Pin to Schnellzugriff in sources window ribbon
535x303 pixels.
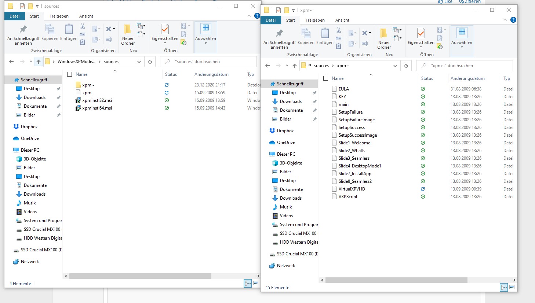[23, 35]
